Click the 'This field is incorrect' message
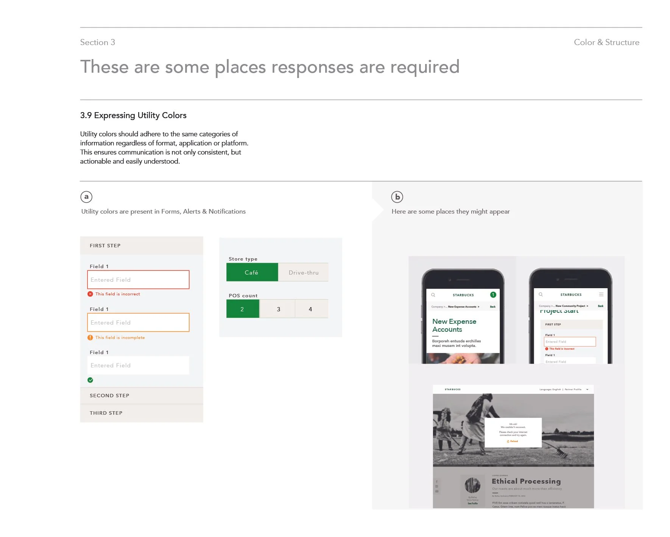Viewport: 670px width, 537px height. (x=117, y=294)
